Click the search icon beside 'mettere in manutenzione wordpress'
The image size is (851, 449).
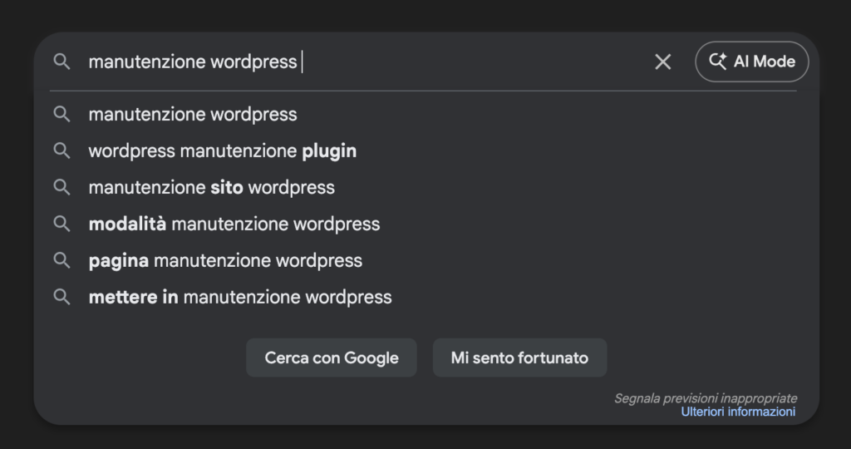click(x=61, y=297)
